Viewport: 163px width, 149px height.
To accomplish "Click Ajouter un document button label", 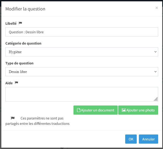I will point(98,110).
